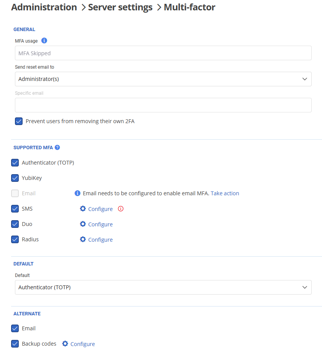Go to Administration in the breadcrumb
Screen dimensions: 322x356
[x=44, y=7]
